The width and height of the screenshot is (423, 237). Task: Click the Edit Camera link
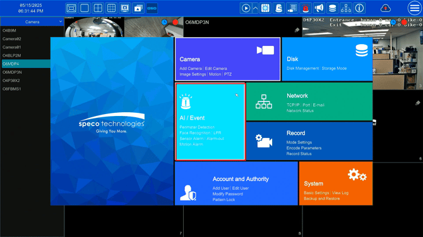point(216,69)
